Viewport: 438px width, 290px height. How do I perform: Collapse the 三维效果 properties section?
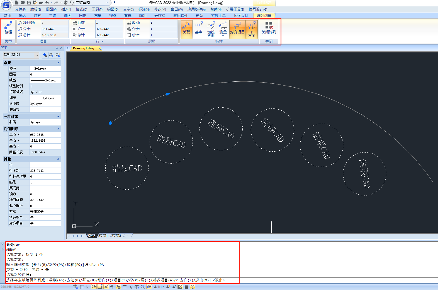tap(58, 116)
